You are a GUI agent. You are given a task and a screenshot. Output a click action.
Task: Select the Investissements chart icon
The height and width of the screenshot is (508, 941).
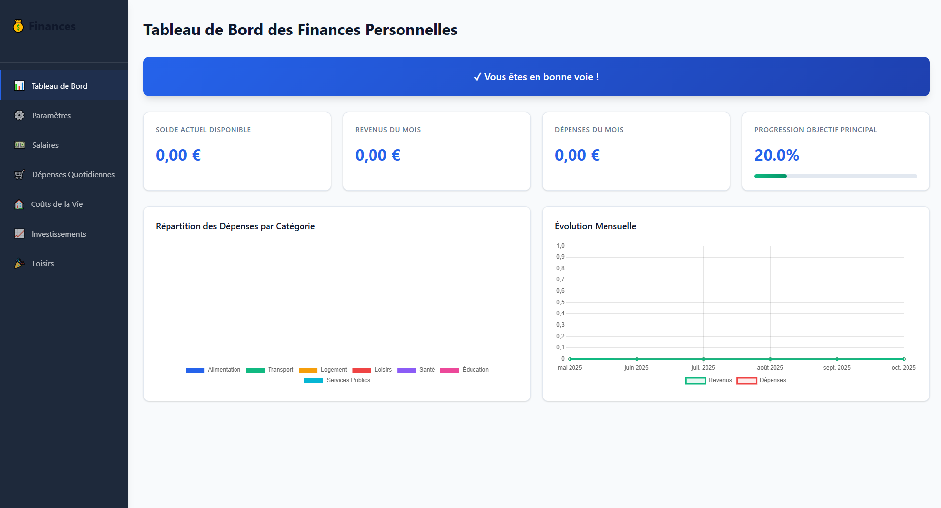point(19,234)
